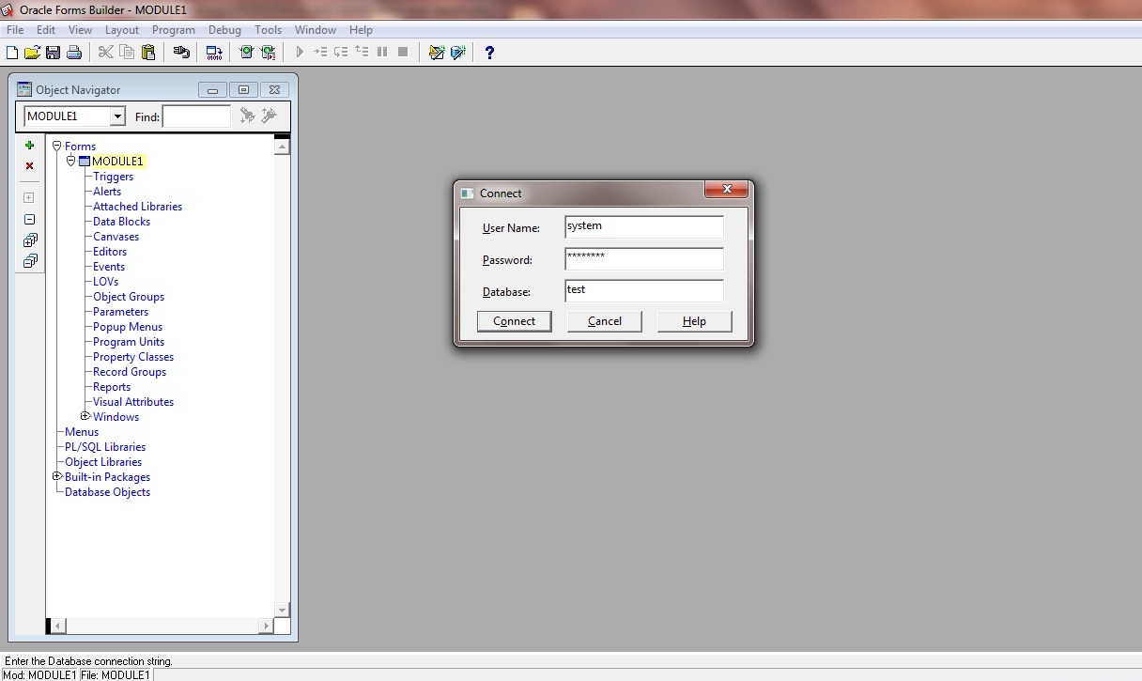Click the Run Form Debug icon
This screenshot has height=681, width=1142.
[x=268, y=53]
